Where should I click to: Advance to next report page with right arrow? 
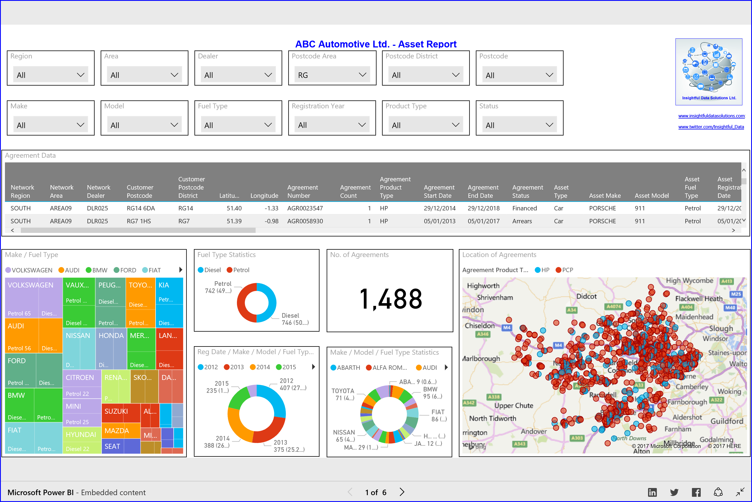pos(402,492)
